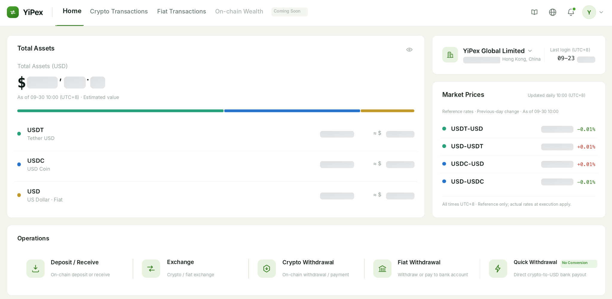This screenshot has width=612, height=299.
Task: Click the blue USDC allocation bar segment
Action: (292, 111)
